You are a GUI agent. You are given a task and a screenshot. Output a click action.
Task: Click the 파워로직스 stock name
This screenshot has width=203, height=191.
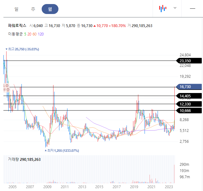click(17, 26)
